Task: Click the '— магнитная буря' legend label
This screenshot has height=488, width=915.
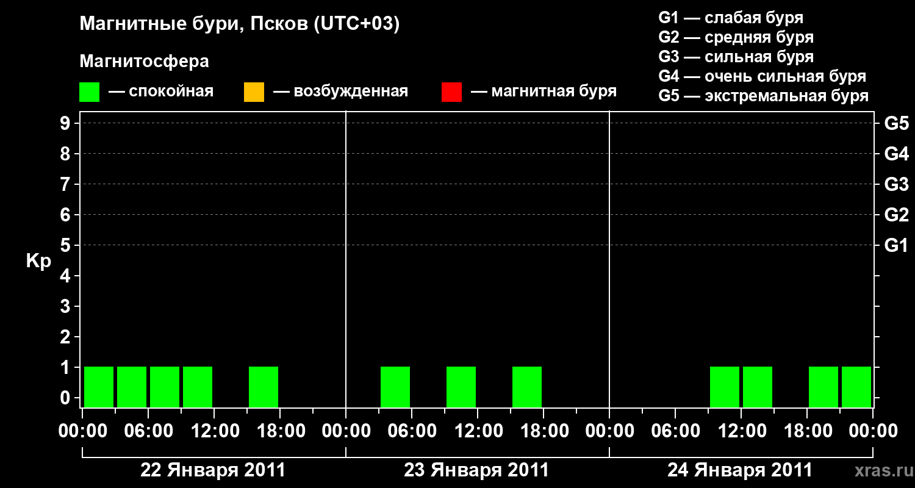Action: coord(544,92)
